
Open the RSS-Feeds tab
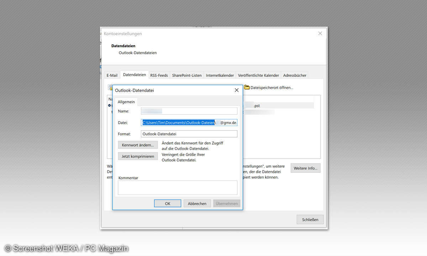click(159, 75)
